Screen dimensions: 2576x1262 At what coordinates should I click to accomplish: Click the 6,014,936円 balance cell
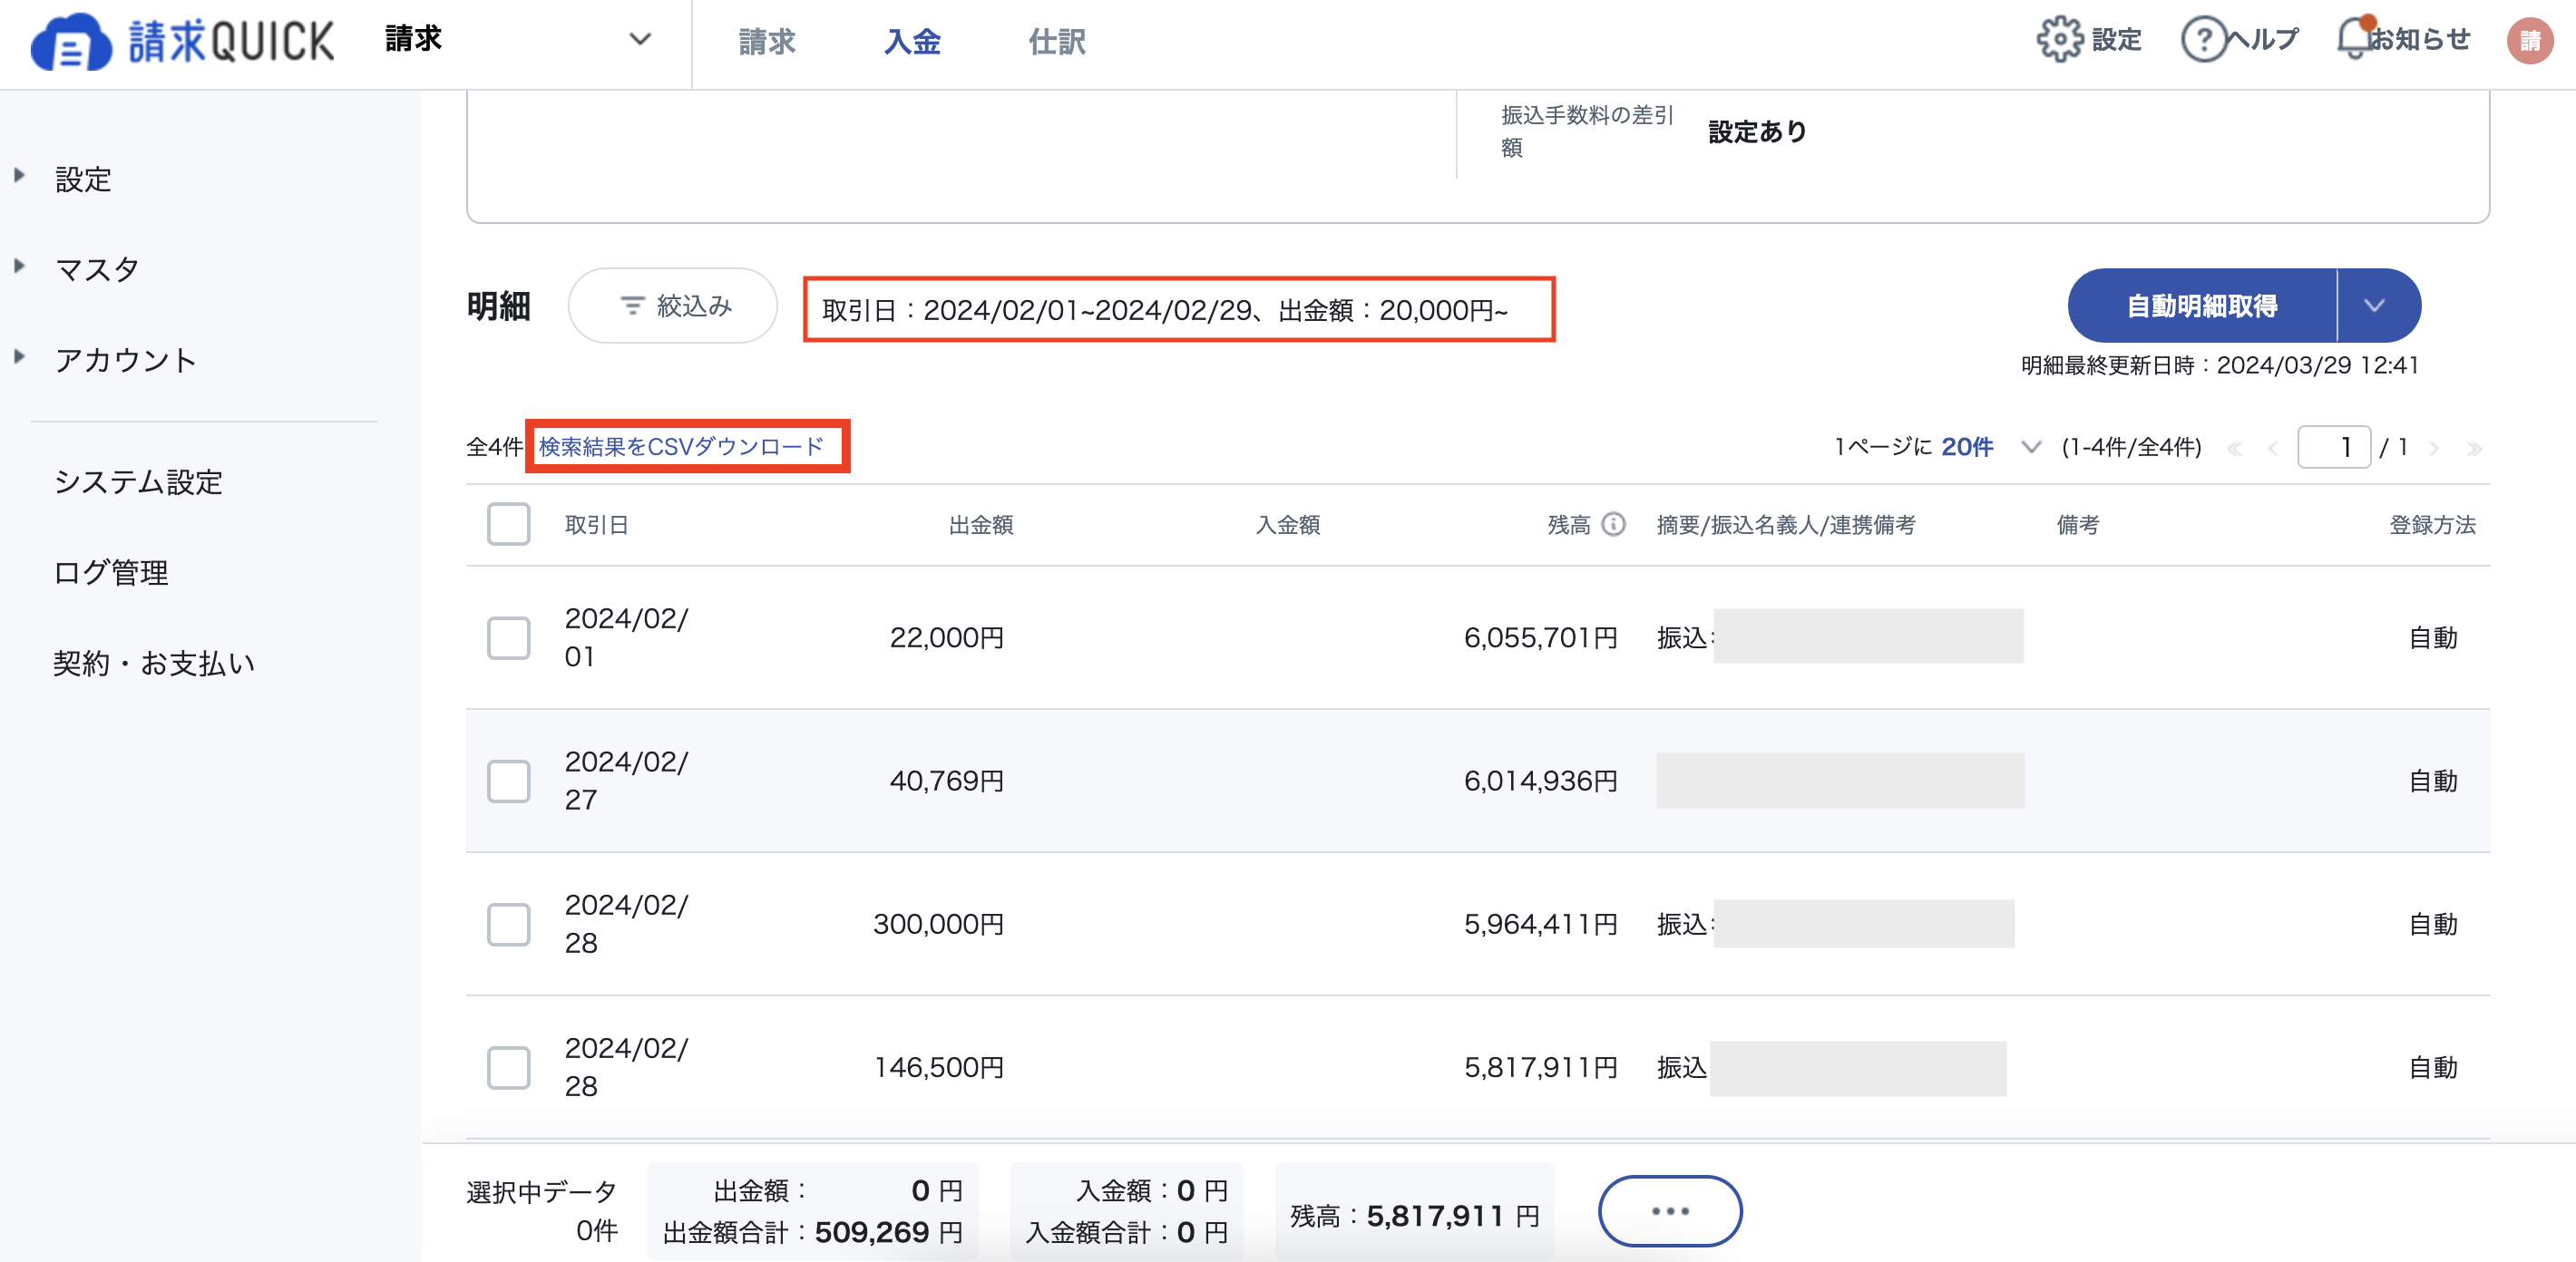pos(1541,781)
